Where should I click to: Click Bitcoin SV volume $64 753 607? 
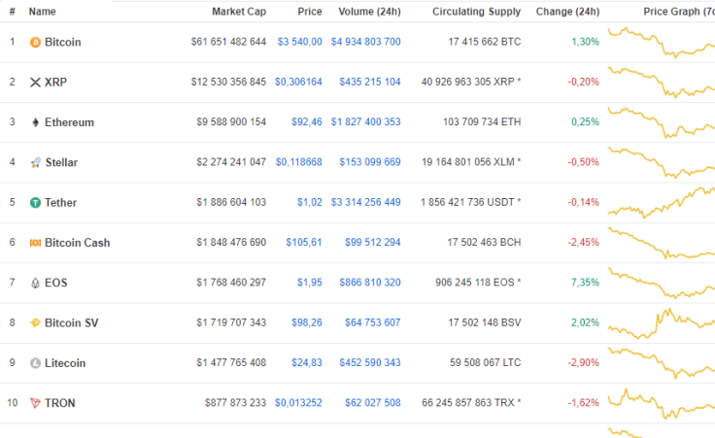(x=372, y=322)
